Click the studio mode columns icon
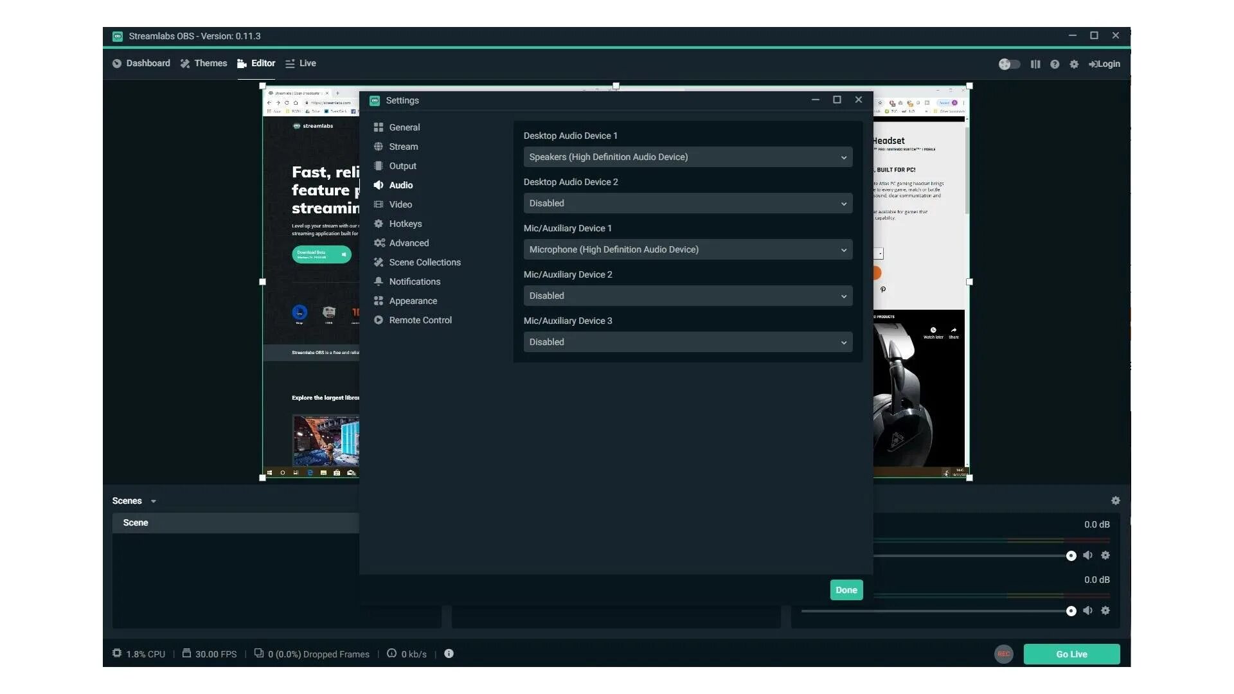The height and width of the screenshot is (694, 1234). coord(1035,64)
